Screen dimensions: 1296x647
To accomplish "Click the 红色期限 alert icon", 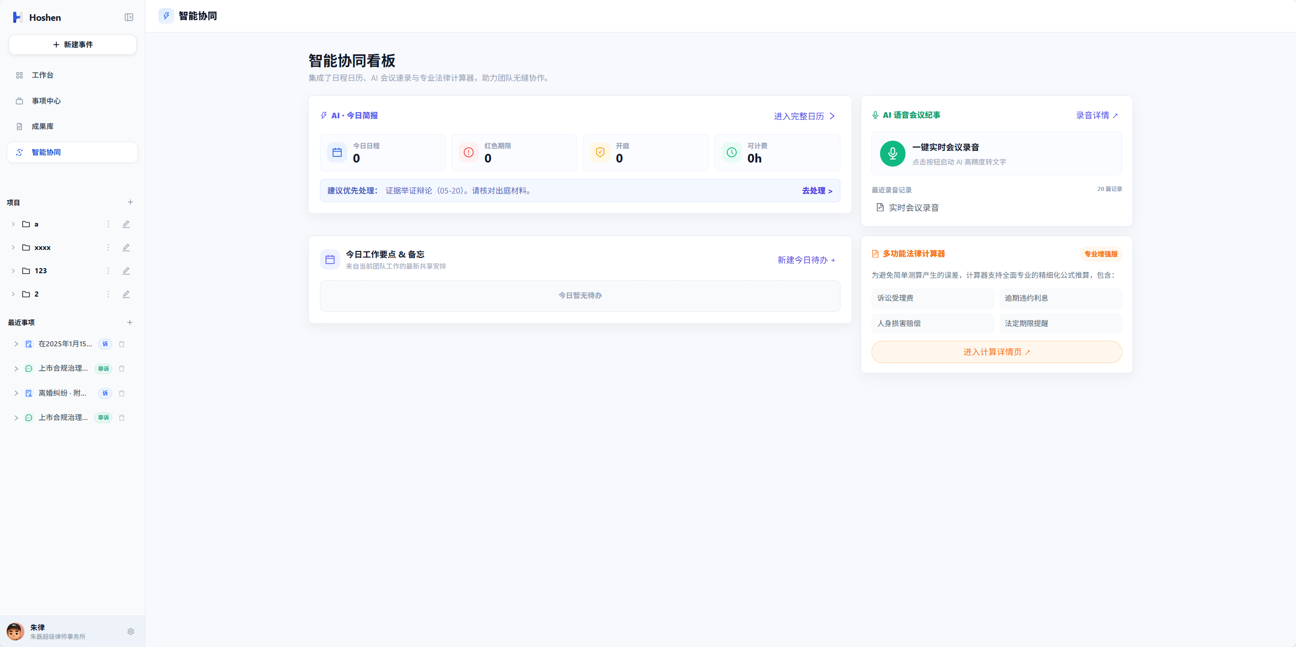I will click(x=468, y=152).
